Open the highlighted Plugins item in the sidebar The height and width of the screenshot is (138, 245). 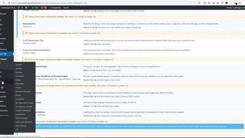(7, 54)
